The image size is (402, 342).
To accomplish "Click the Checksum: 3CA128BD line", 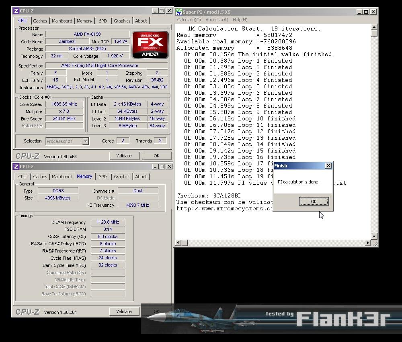I will pos(209,195).
